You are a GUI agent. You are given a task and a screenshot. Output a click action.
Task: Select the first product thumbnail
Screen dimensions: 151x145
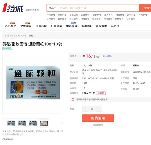11,123
